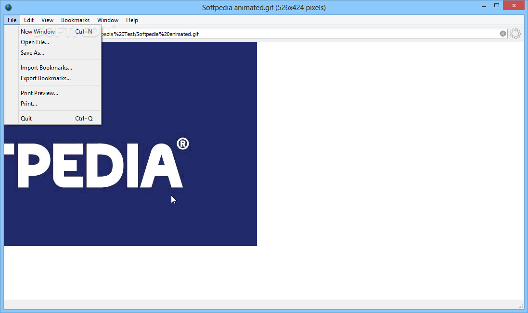
Task: Select Save As... menu entry
Action: point(53,53)
